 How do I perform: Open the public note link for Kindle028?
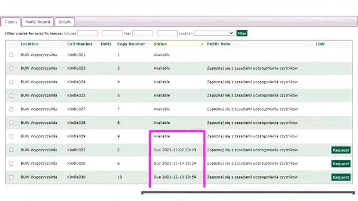click(x=252, y=123)
